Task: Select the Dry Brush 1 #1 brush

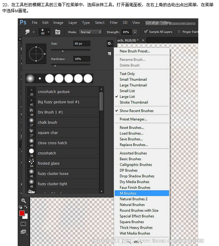Action: (x=62, y=112)
